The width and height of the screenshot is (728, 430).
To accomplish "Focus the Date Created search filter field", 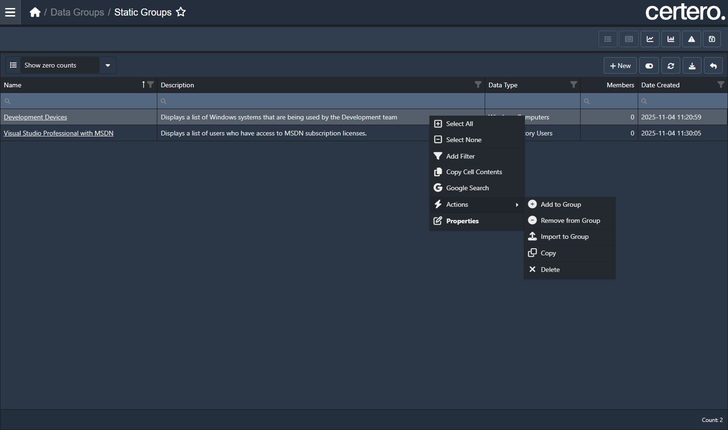I will (x=683, y=101).
